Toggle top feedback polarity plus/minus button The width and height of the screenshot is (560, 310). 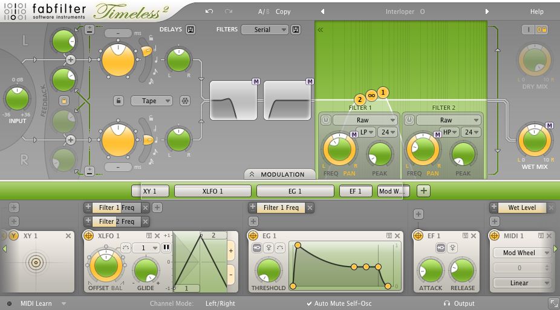coord(90,30)
